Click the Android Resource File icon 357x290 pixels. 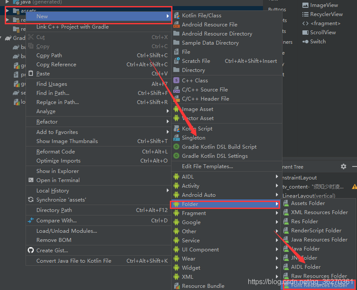177,25
